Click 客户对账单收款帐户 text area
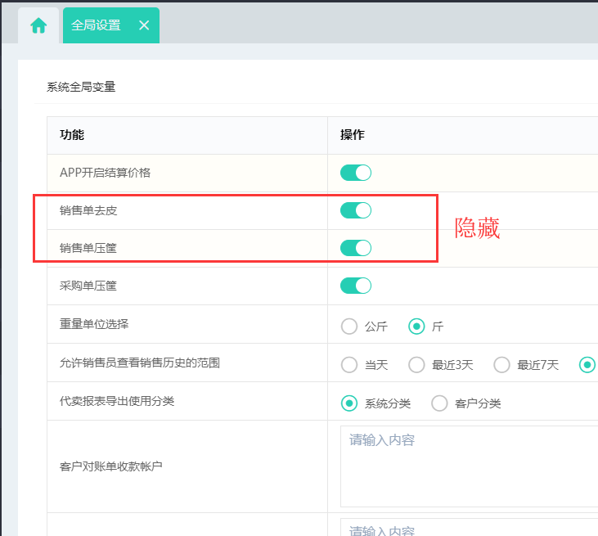Screen dimensions: 598x536 click(469, 466)
